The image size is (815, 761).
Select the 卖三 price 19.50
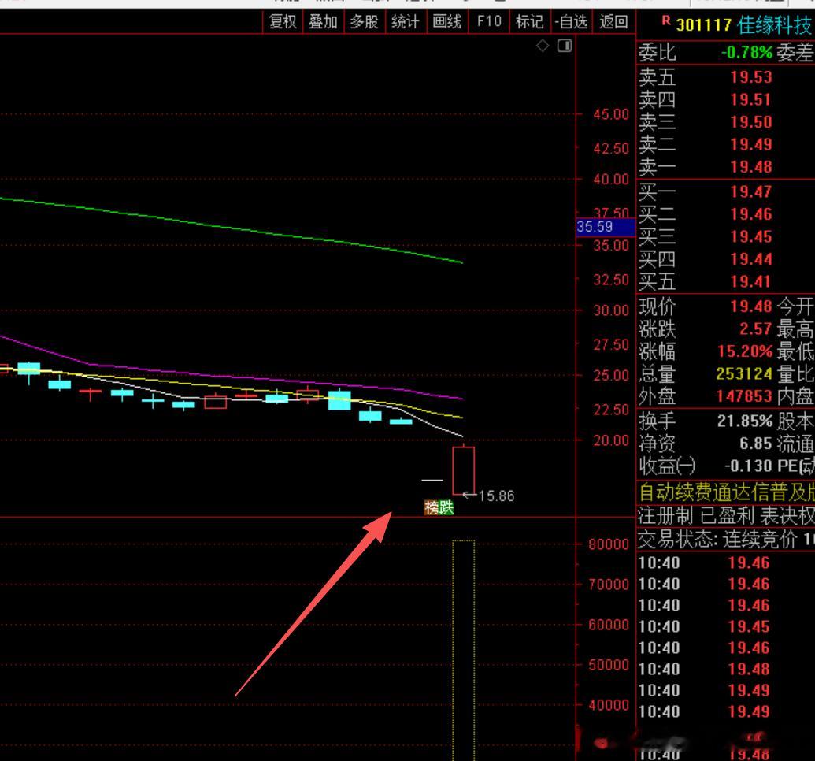click(751, 122)
